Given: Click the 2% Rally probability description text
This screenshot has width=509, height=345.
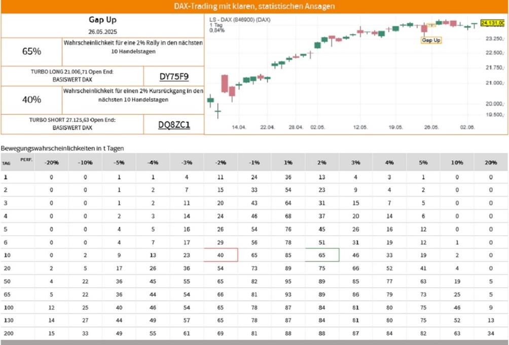Looking at the screenshot, I should pyautogui.click(x=133, y=47).
